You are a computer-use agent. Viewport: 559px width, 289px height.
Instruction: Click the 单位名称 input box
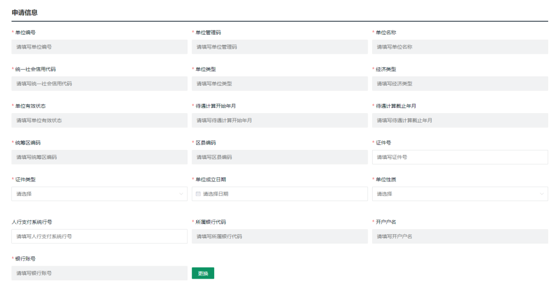pyautogui.click(x=460, y=47)
